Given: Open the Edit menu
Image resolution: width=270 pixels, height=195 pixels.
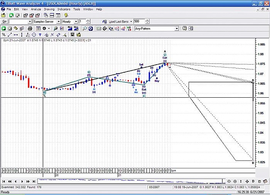Looking at the screenshot, I should click(x=16, y=9).
